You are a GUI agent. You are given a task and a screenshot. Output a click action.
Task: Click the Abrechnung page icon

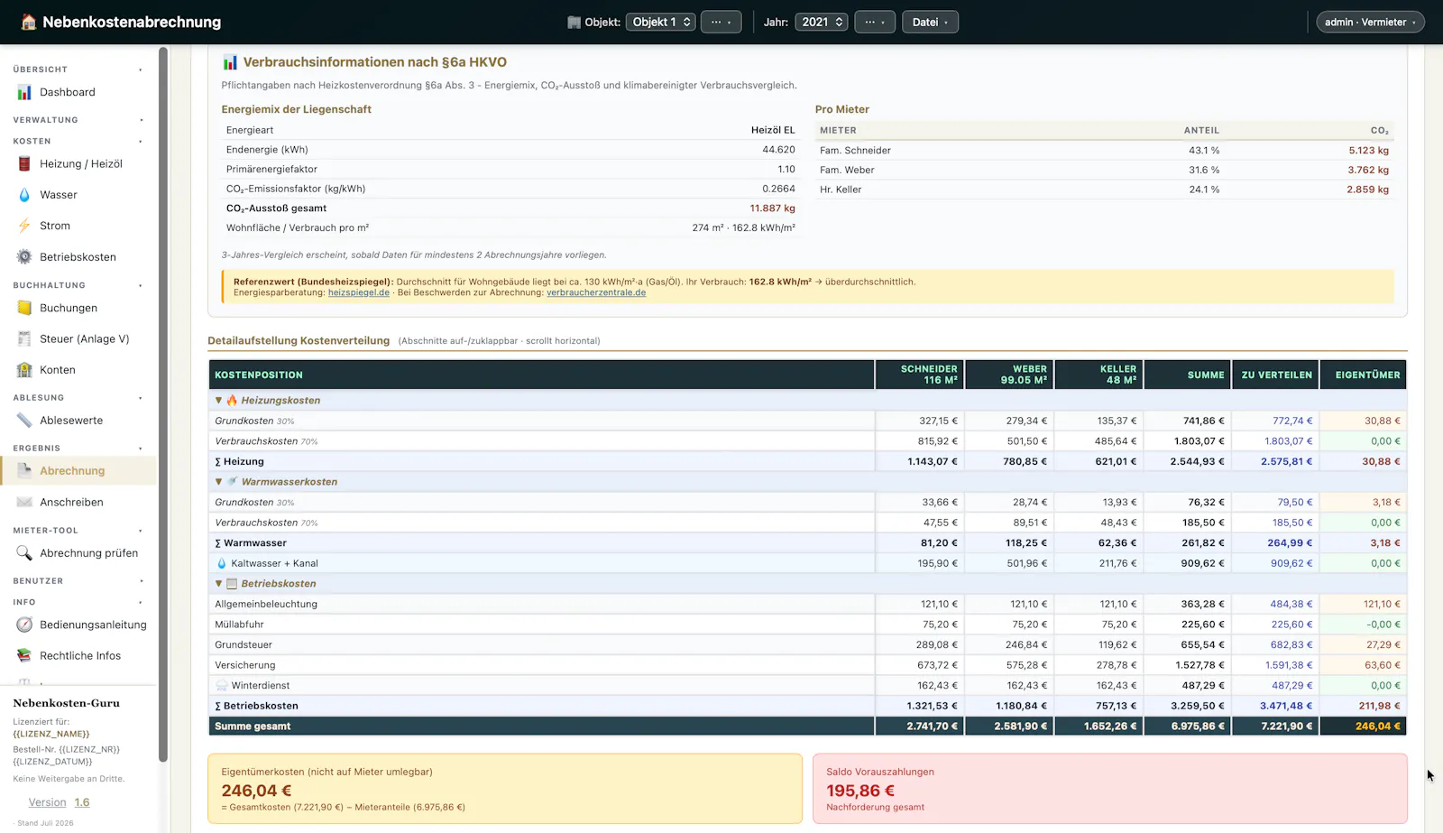click(24, 471)
